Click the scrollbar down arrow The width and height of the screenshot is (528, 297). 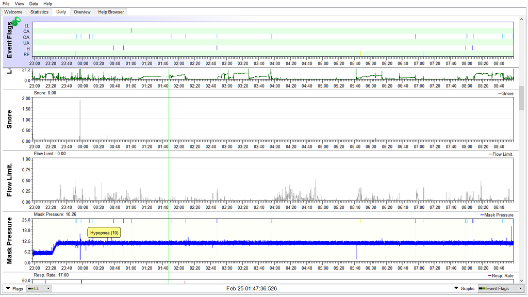pyautogui.click(x=522, y=280)
